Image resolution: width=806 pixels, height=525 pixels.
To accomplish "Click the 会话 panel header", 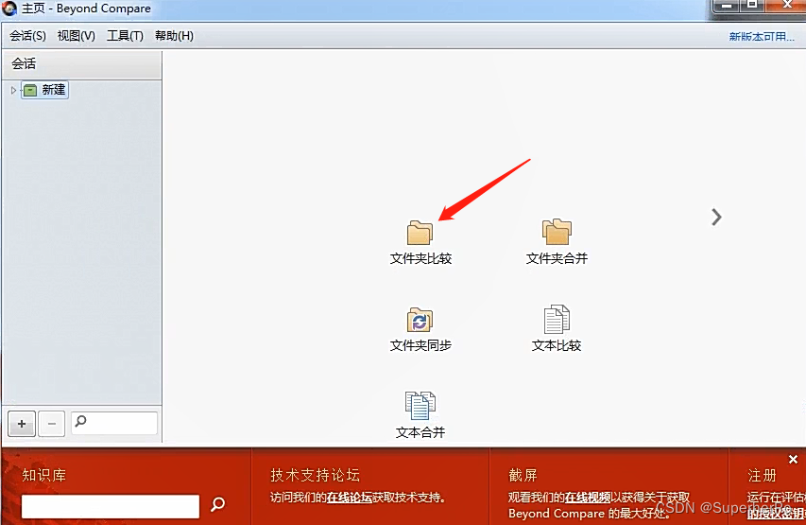I will coord(81,63).
